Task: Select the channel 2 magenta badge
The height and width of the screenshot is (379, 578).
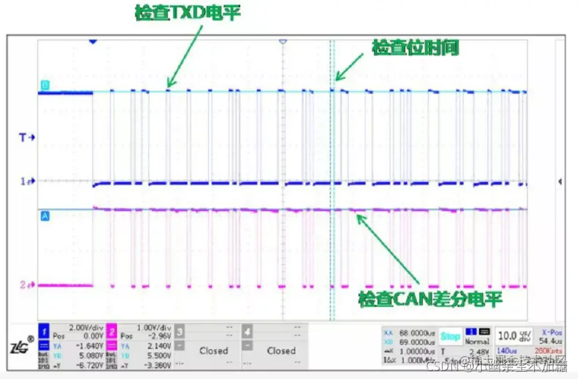Action: pos(112,332)
